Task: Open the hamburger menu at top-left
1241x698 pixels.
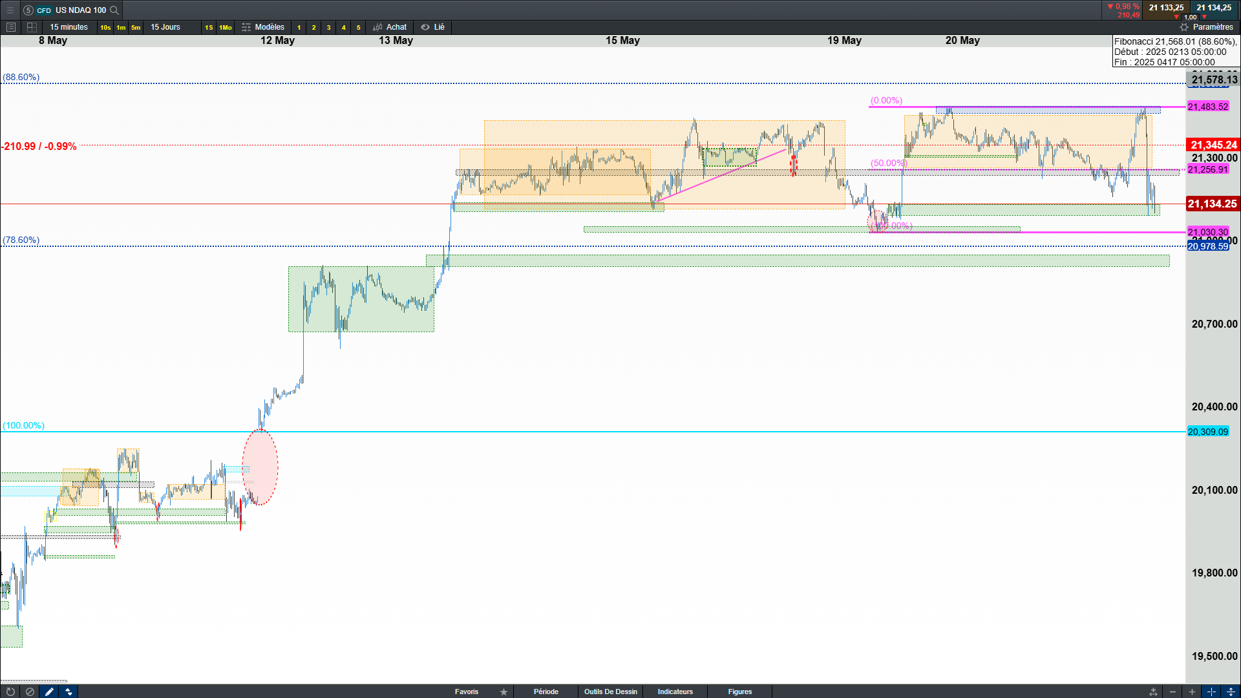Action: coord(10,10)
